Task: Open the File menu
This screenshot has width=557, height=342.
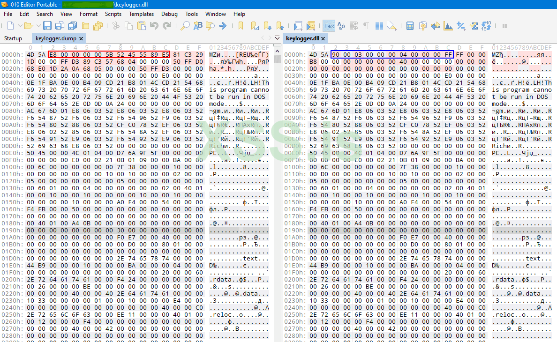Action: (8, 14)
